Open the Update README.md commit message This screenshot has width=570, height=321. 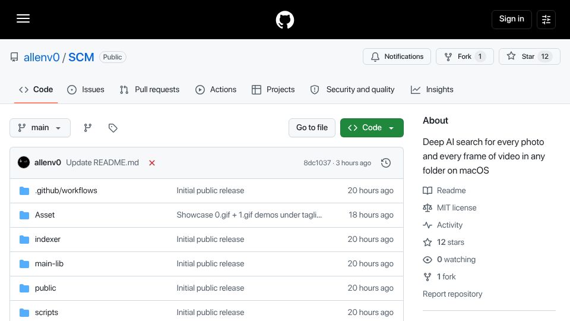[103, 163]
